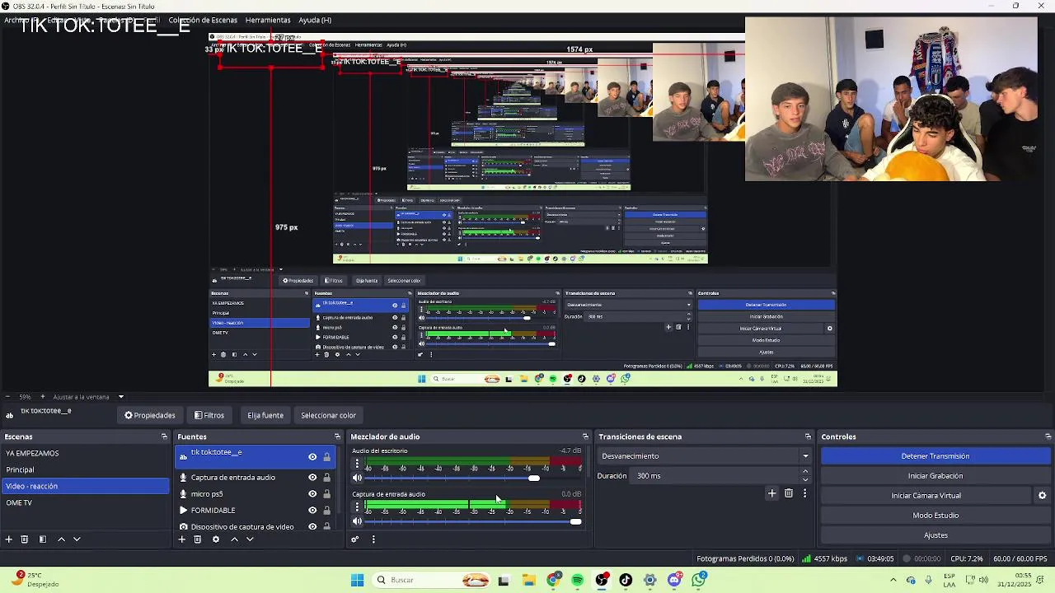Move selected scene up arrow
The image size is (1055, 593).
click(61, 539)
